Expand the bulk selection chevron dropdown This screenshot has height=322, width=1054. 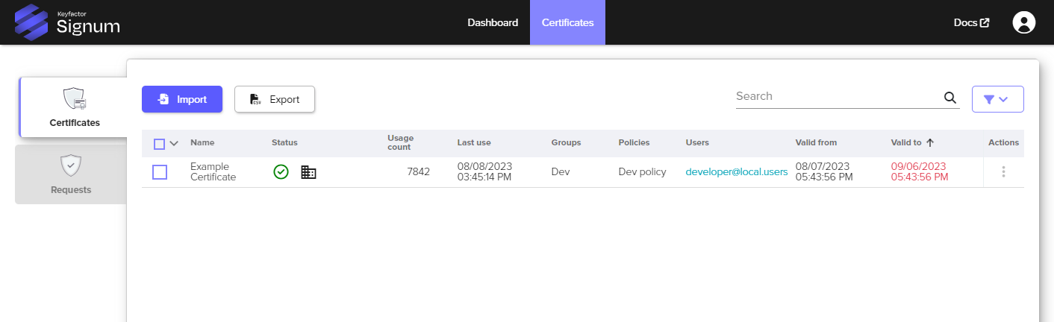click(174, 144)
